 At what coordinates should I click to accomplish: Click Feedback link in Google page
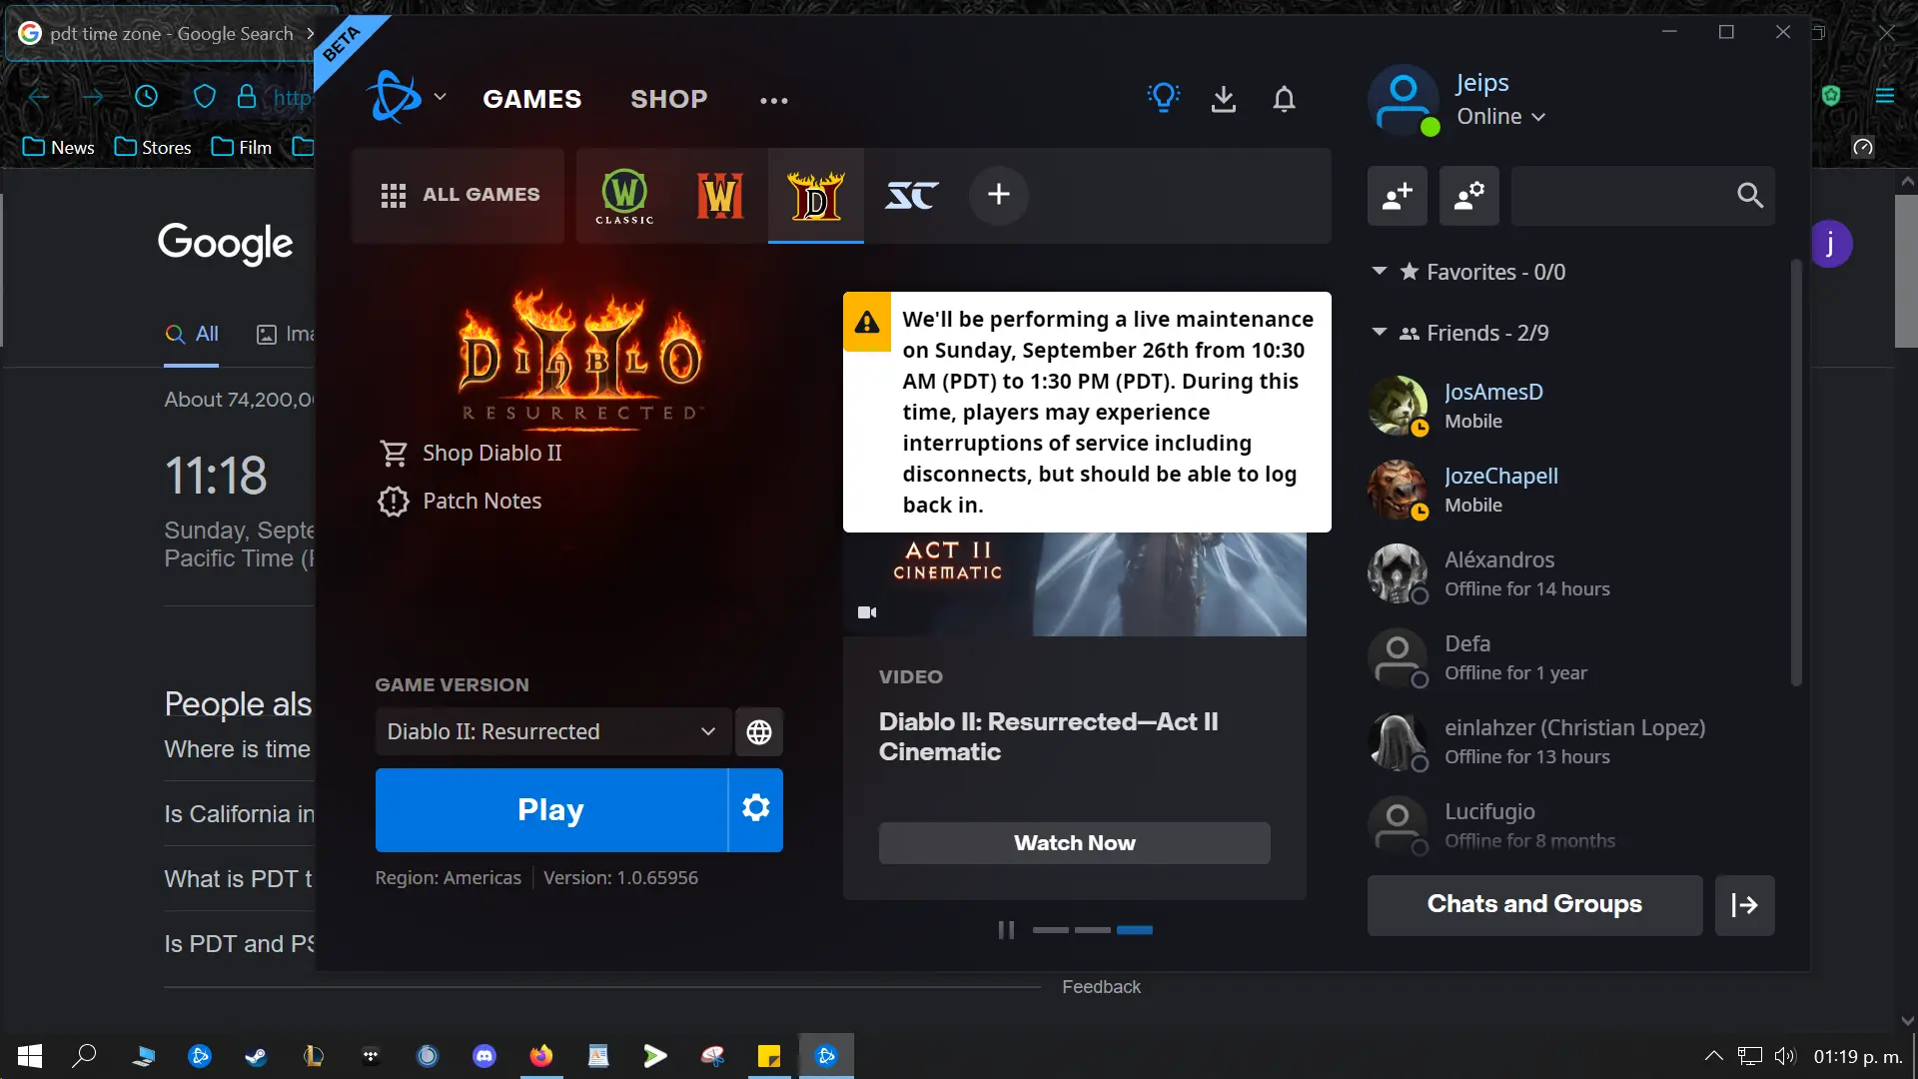(1101, 987)
